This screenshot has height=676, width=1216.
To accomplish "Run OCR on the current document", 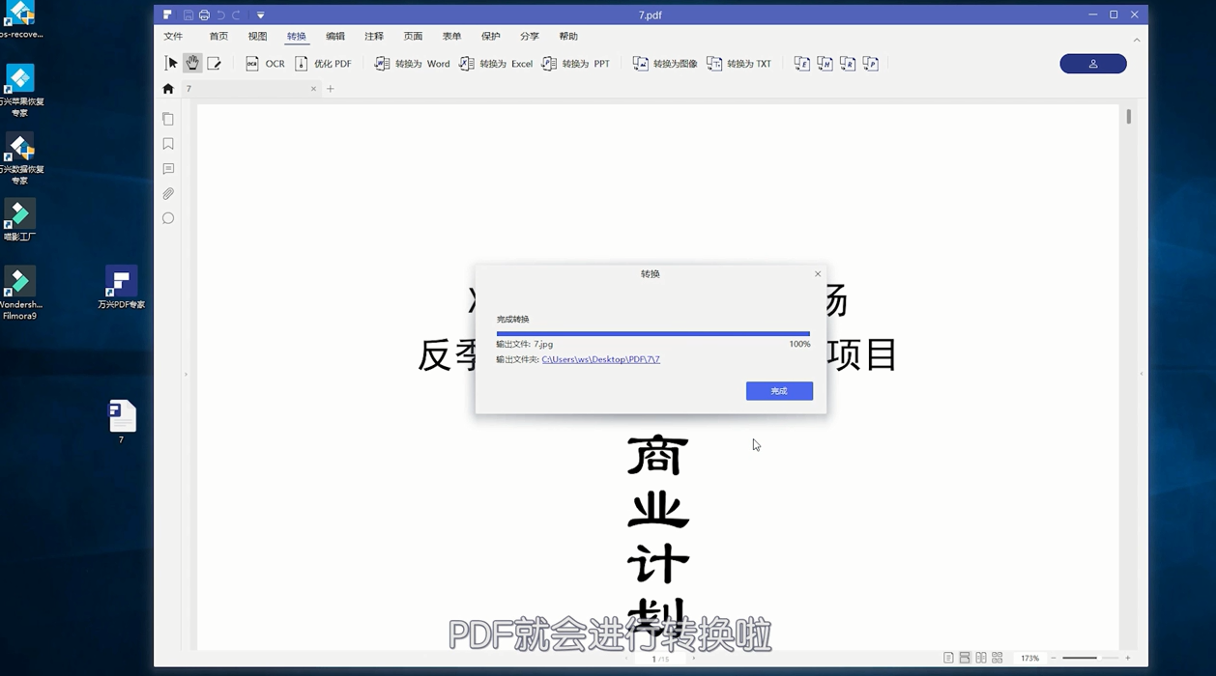I will pyautogui.click(x=266, y=63).
